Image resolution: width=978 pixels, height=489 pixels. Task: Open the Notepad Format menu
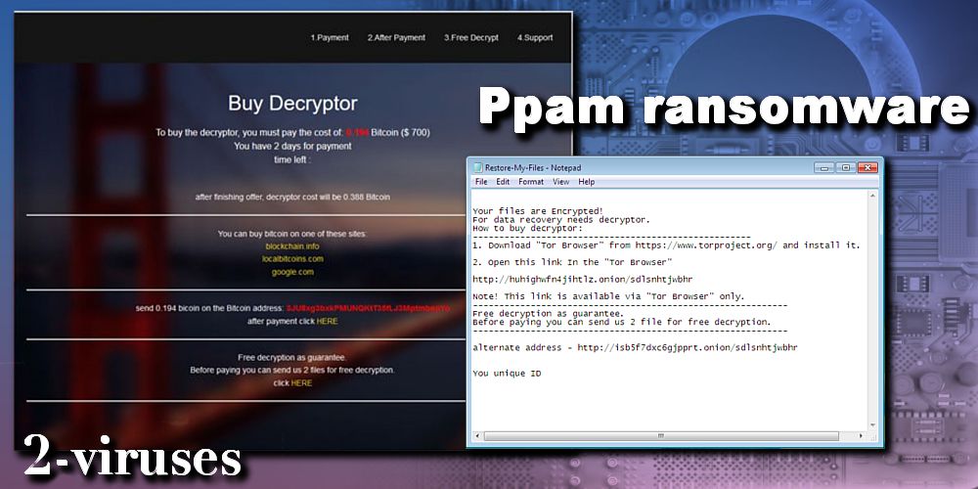tap(531, 182)
